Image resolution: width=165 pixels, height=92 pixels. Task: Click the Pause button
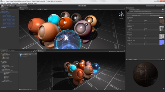pyautogui.click(x=82, y=6)
